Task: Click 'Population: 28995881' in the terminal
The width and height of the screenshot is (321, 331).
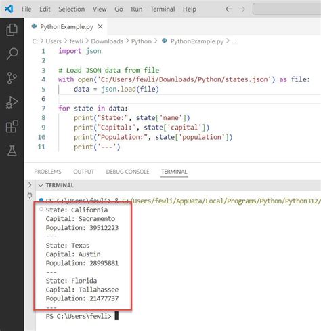Action: tap(82, 263)
